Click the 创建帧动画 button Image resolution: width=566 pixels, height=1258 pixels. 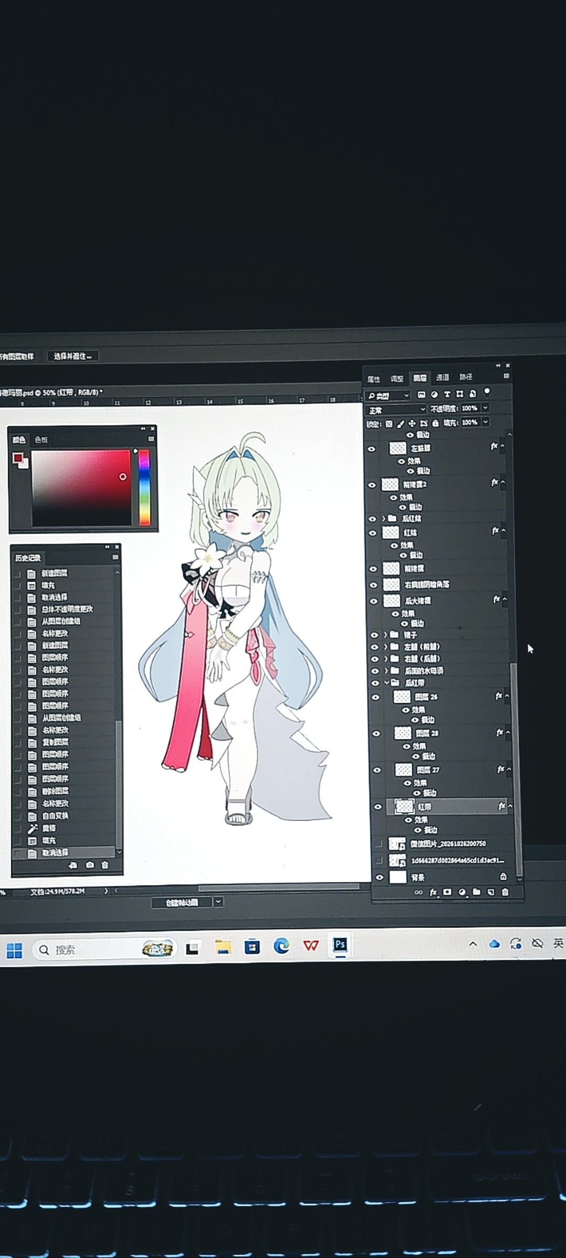coord(182,902)
